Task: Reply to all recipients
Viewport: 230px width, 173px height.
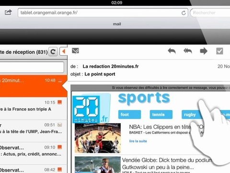Action: [188, 51]
